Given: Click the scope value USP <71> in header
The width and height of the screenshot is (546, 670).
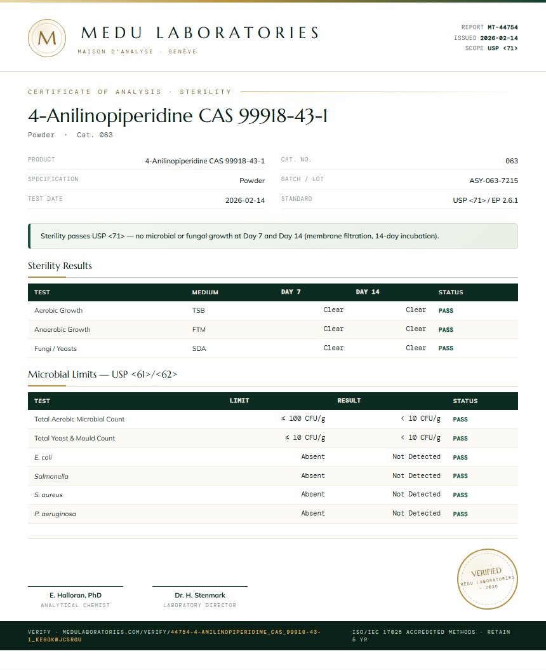Looking at the screenshot, I should click(502, 48).
